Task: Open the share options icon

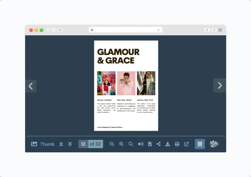Action: click(159, 144)
